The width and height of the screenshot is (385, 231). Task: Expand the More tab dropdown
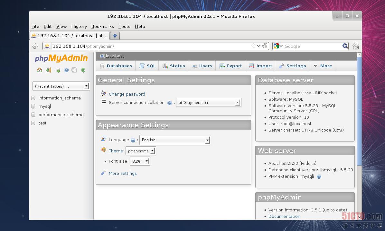click(323, 66)
